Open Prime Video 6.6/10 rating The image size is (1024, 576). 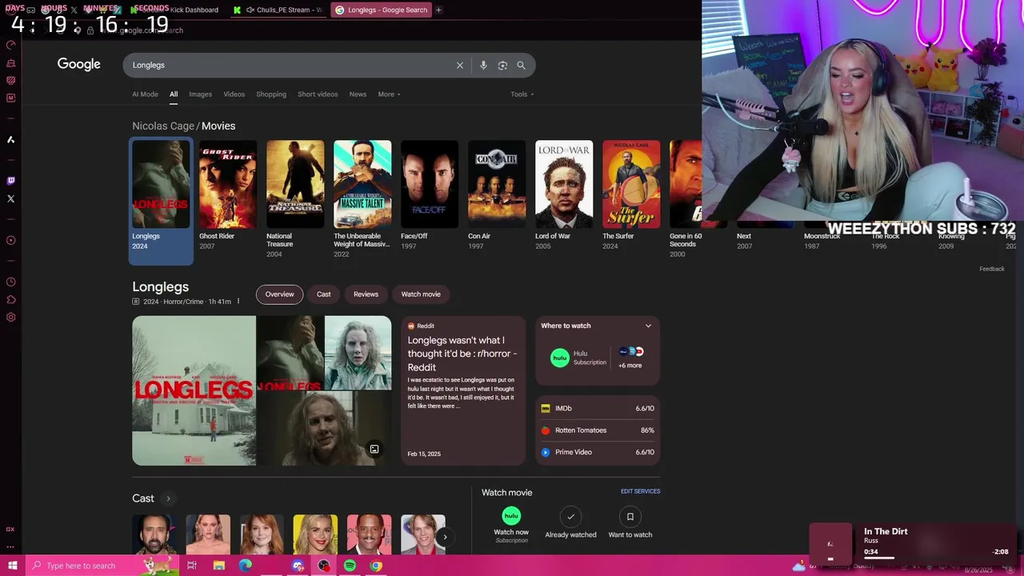[598, 452]
